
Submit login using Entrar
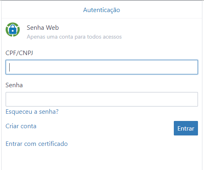point(186,128)
